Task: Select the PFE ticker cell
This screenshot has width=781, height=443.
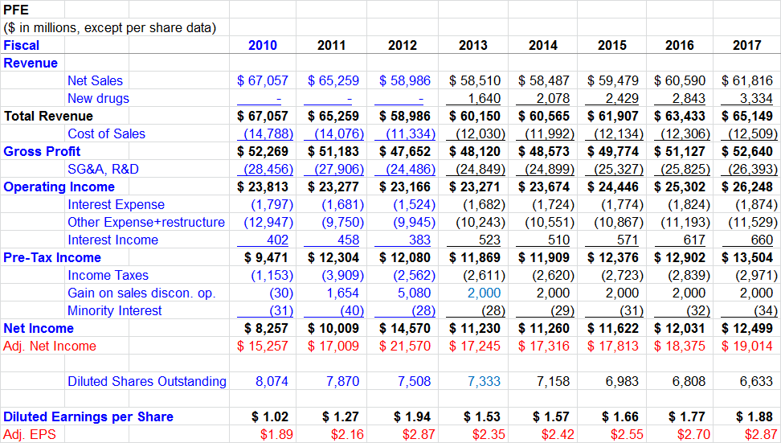Action: [x=16, y=10]
